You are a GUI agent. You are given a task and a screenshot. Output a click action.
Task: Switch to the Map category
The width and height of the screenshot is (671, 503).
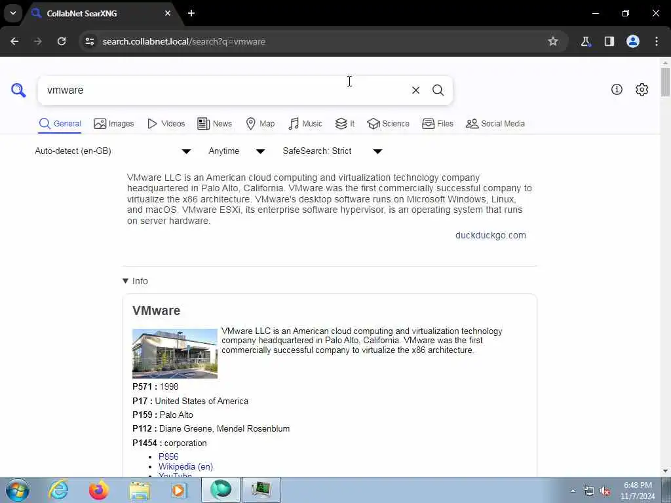[260, 124]
